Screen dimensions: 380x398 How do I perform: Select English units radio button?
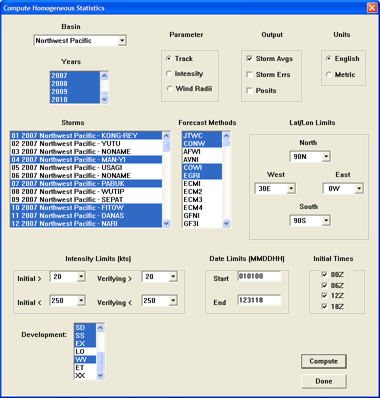(x=329, y=58)
